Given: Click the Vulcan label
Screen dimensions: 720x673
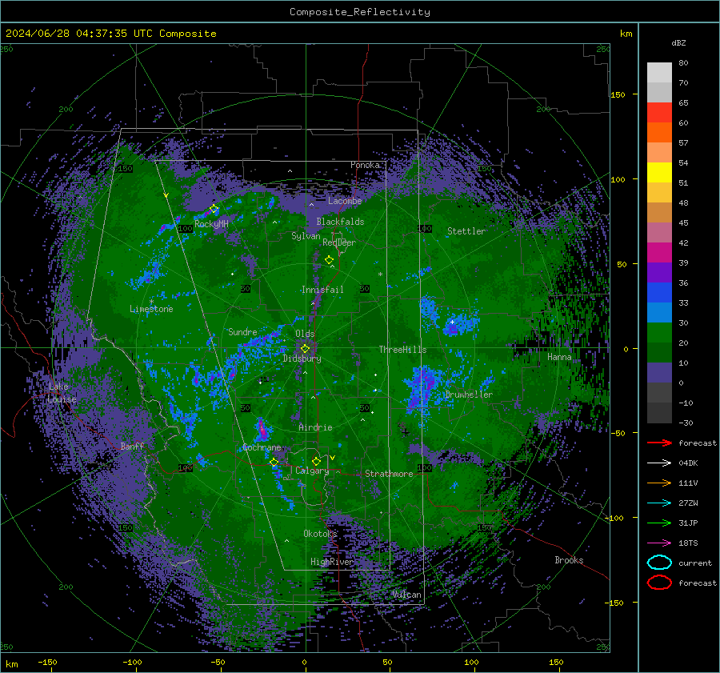Looking at the screenshot, I should [407, 595].
